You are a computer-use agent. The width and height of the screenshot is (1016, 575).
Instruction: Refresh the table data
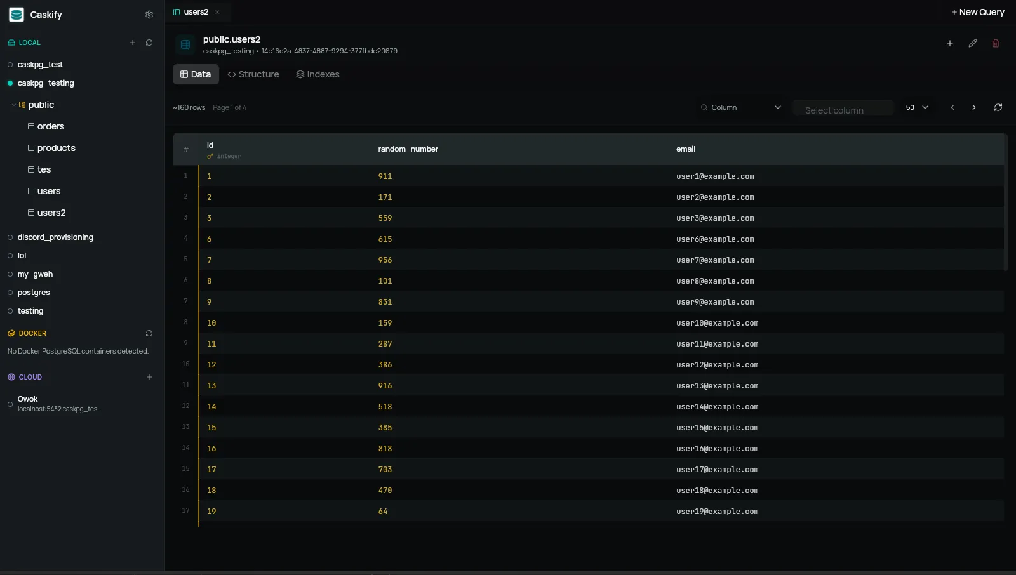pyautogui.click(x=998, y=107)
